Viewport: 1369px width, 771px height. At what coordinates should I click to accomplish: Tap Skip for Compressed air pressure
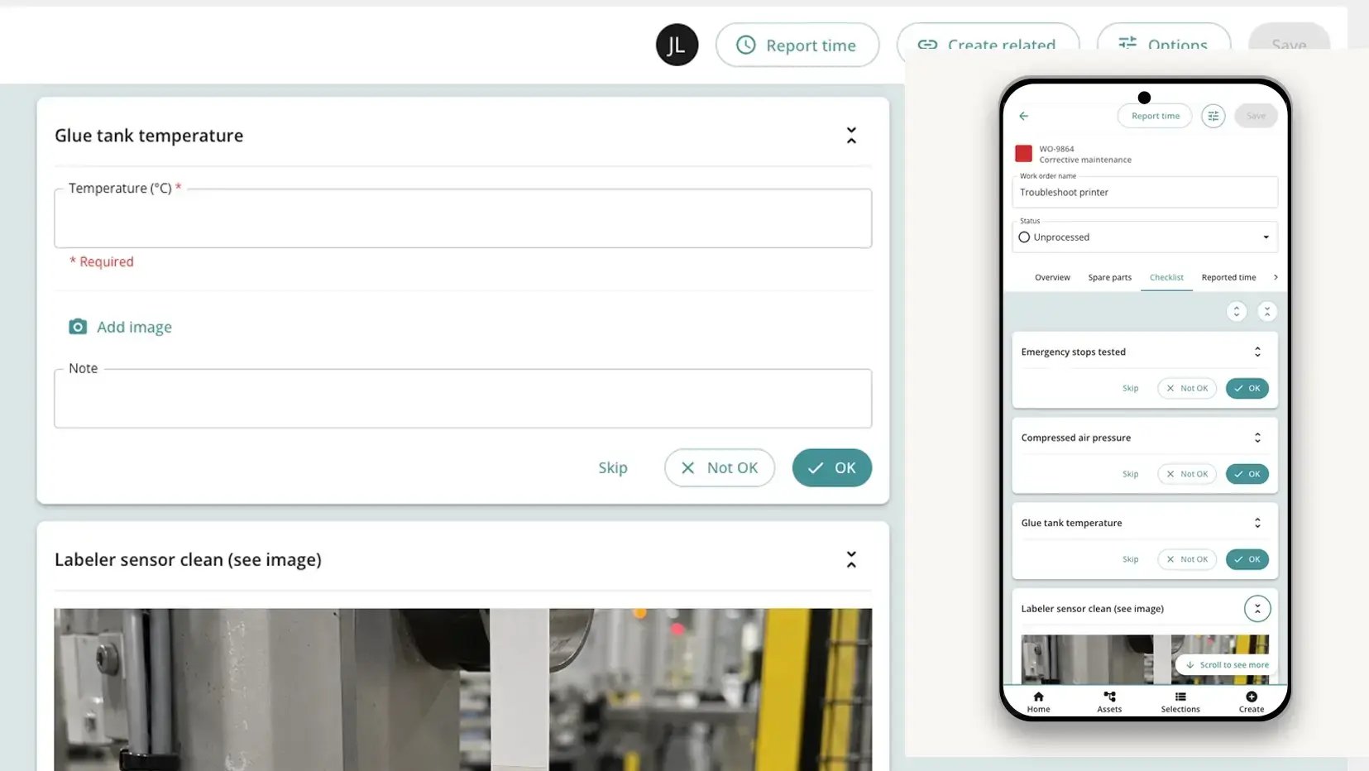point(1130,474)
